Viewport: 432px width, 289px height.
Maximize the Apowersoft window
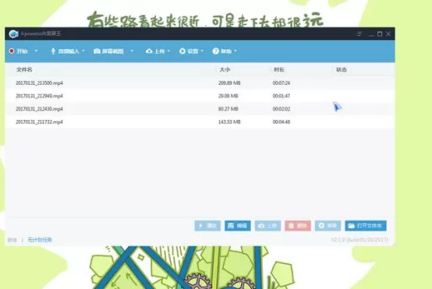pyautogui.click(x=380, y=33)
